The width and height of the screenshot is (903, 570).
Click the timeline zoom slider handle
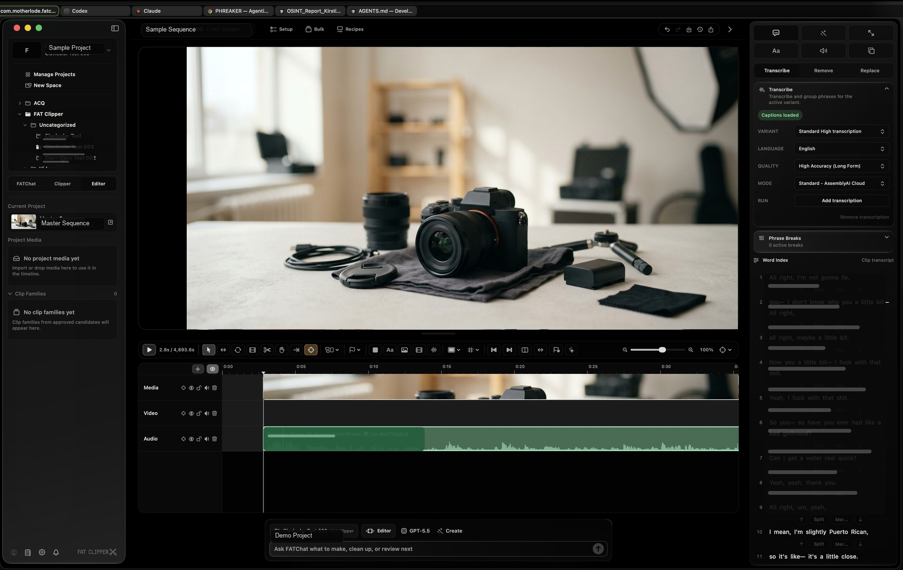[x=662, y=350]
